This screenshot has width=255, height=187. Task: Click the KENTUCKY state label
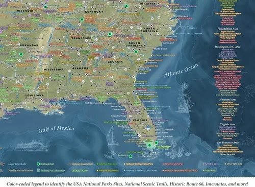tap(94, 12)
